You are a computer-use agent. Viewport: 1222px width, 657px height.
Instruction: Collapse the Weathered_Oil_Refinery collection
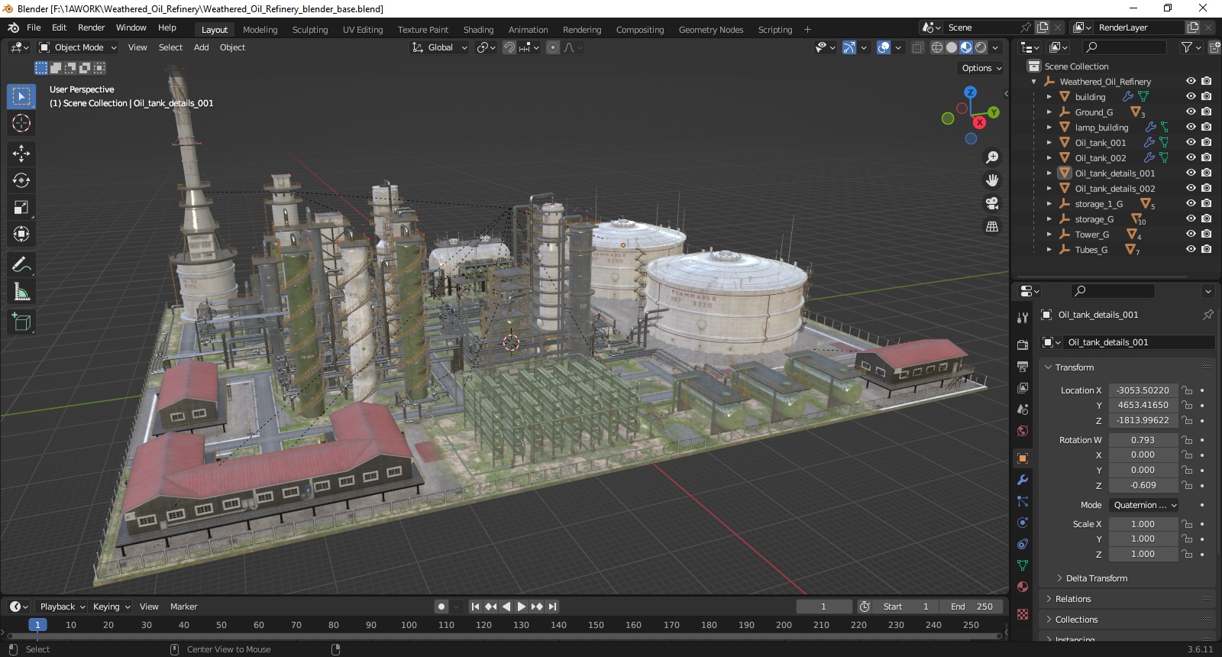coord(1034,82)
